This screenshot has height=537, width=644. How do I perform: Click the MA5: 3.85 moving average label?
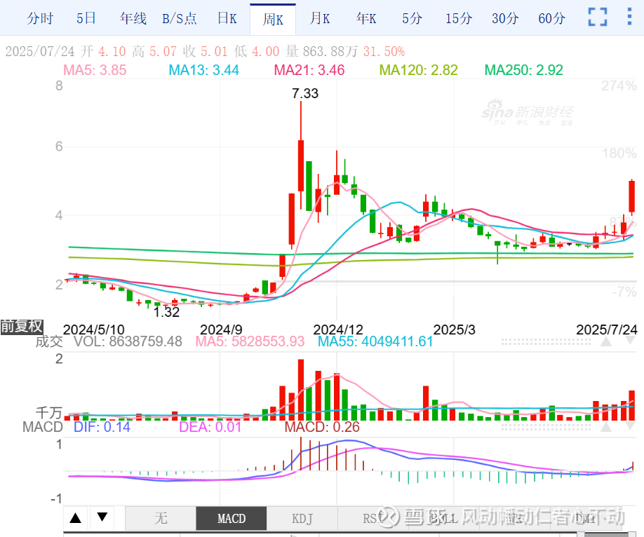(x=95, y=70)
